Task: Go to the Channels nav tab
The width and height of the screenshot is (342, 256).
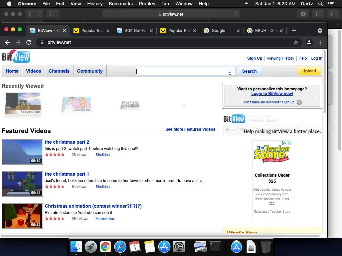Action: [x=59, y=71]
